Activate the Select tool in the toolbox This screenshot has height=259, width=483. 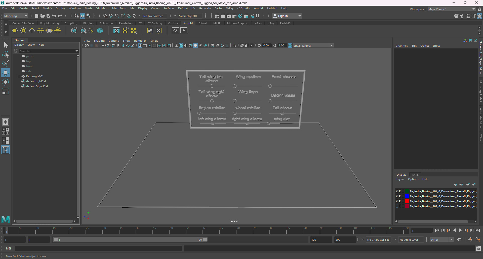(x=6, y=45)
